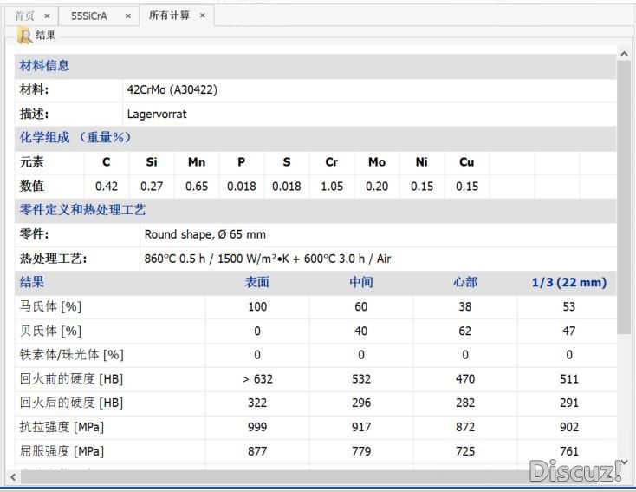
Task: Click the Round shape part description
Action: click(x=204, y=234)
